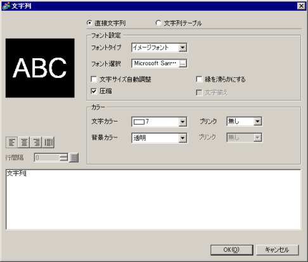Select the center alignment icon
The height and width of the screenshot is (262, 308).
(x=24, y=142)
